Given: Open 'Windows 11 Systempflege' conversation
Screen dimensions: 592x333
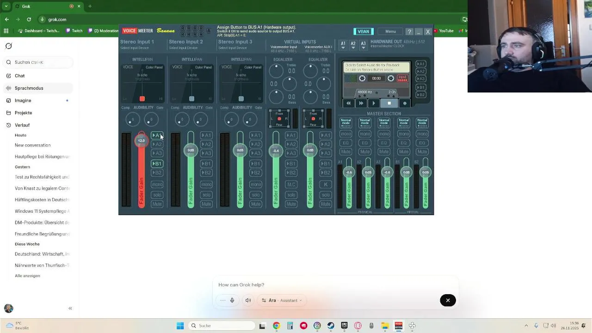Looking at the screenshot, I should [x=42, y=211].
